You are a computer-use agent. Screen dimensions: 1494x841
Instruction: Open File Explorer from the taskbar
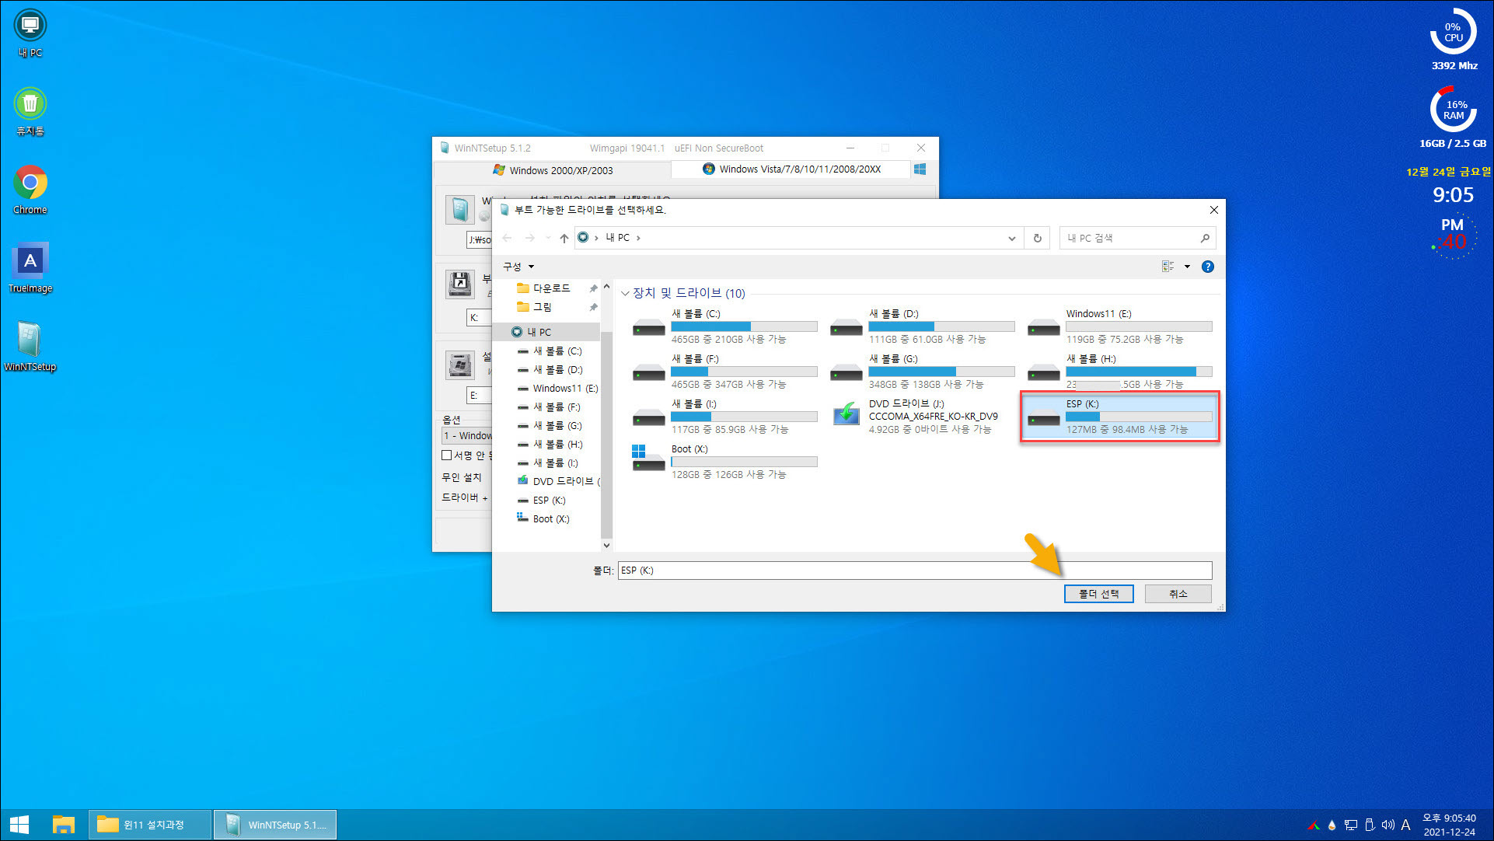(x=63, y=825)
